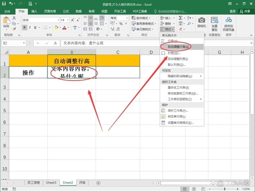The width and height of the screenshot is (255, 192).
Task: Switch to Page Break Preview in status bar
Action: tap(203, 189)
